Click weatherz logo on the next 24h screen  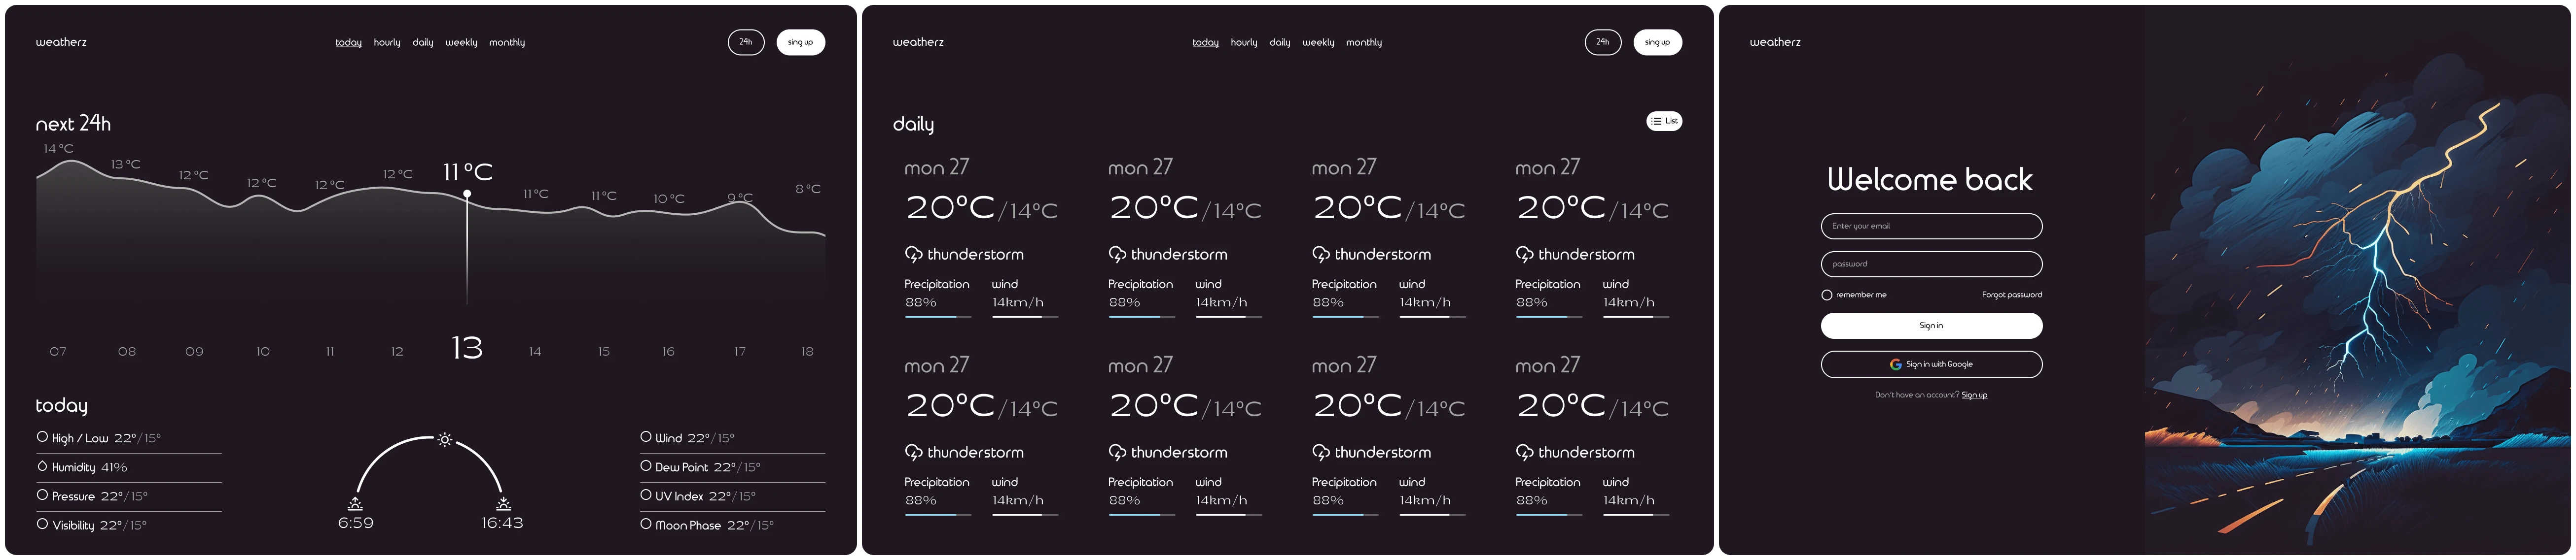[61, 42]
